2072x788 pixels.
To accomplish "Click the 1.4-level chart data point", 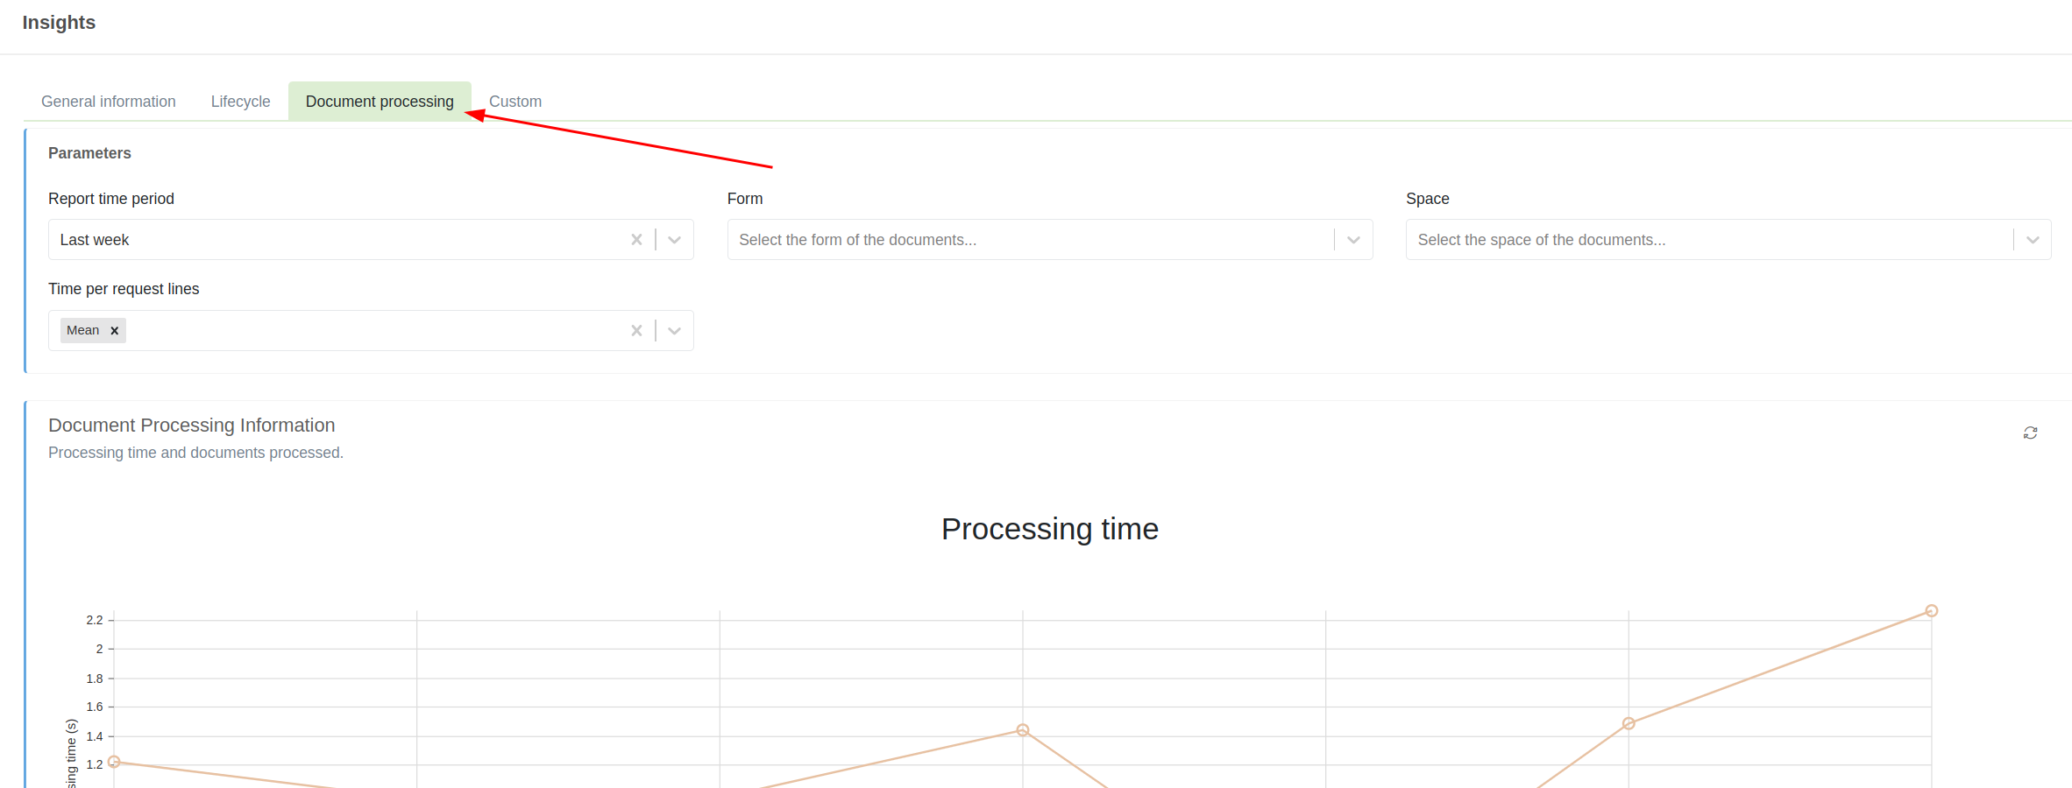I will click(1023, 730).
